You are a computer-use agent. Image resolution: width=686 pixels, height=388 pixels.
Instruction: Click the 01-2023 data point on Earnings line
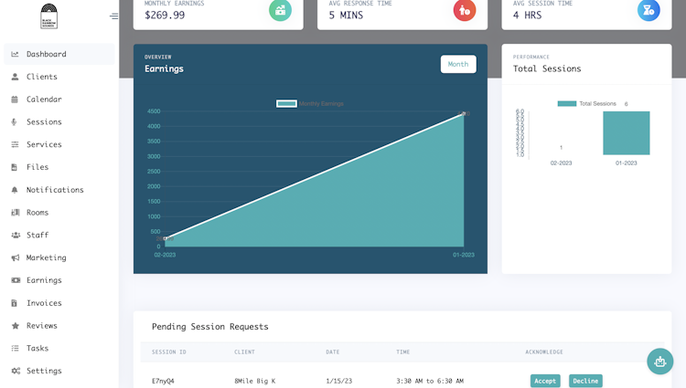point(464,114)
